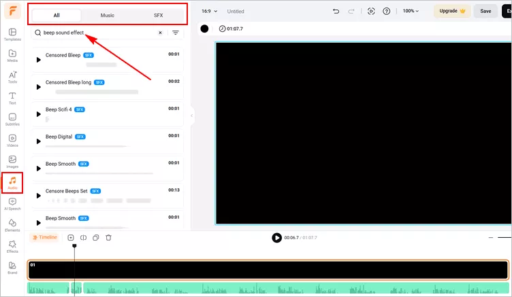This screenshot has width=512, height=297.
Task: Open the 100% zoom dropdown
Action: click(x=411, y=11)
